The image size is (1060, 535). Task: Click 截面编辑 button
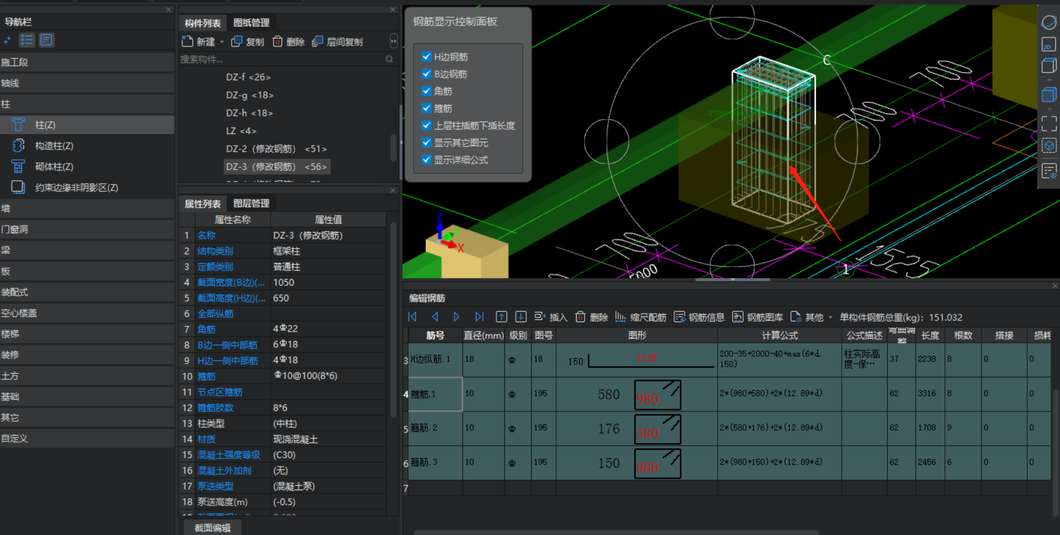213,528
